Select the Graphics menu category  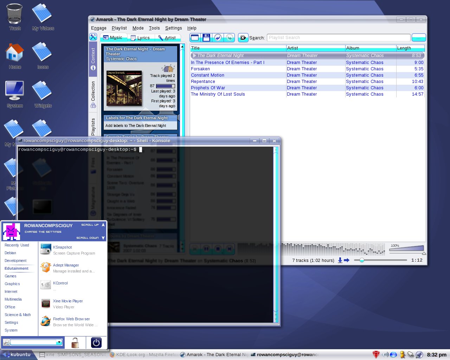[x=12, y=284]
